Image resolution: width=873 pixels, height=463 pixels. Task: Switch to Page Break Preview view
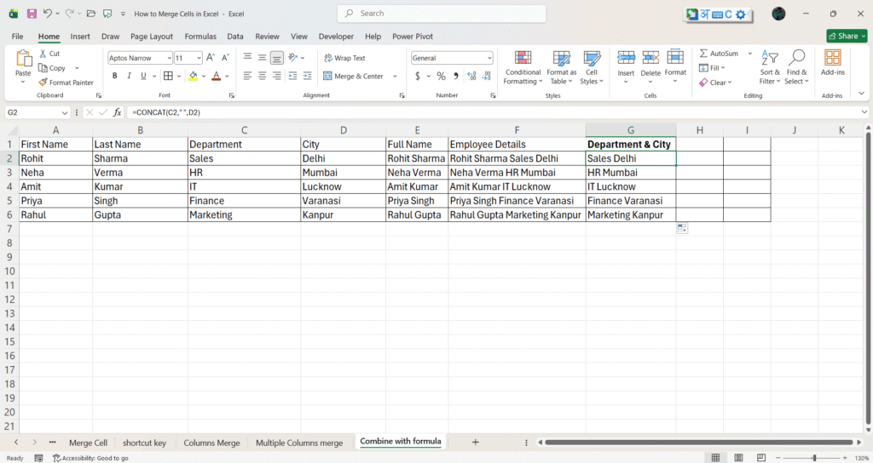[x=761, y=458]
